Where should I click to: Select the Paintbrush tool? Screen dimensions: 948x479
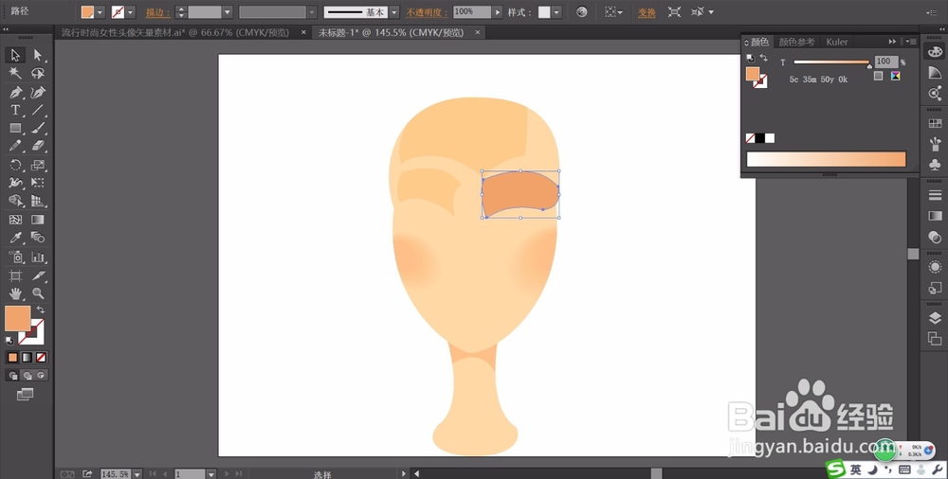(x=38, y=128)
